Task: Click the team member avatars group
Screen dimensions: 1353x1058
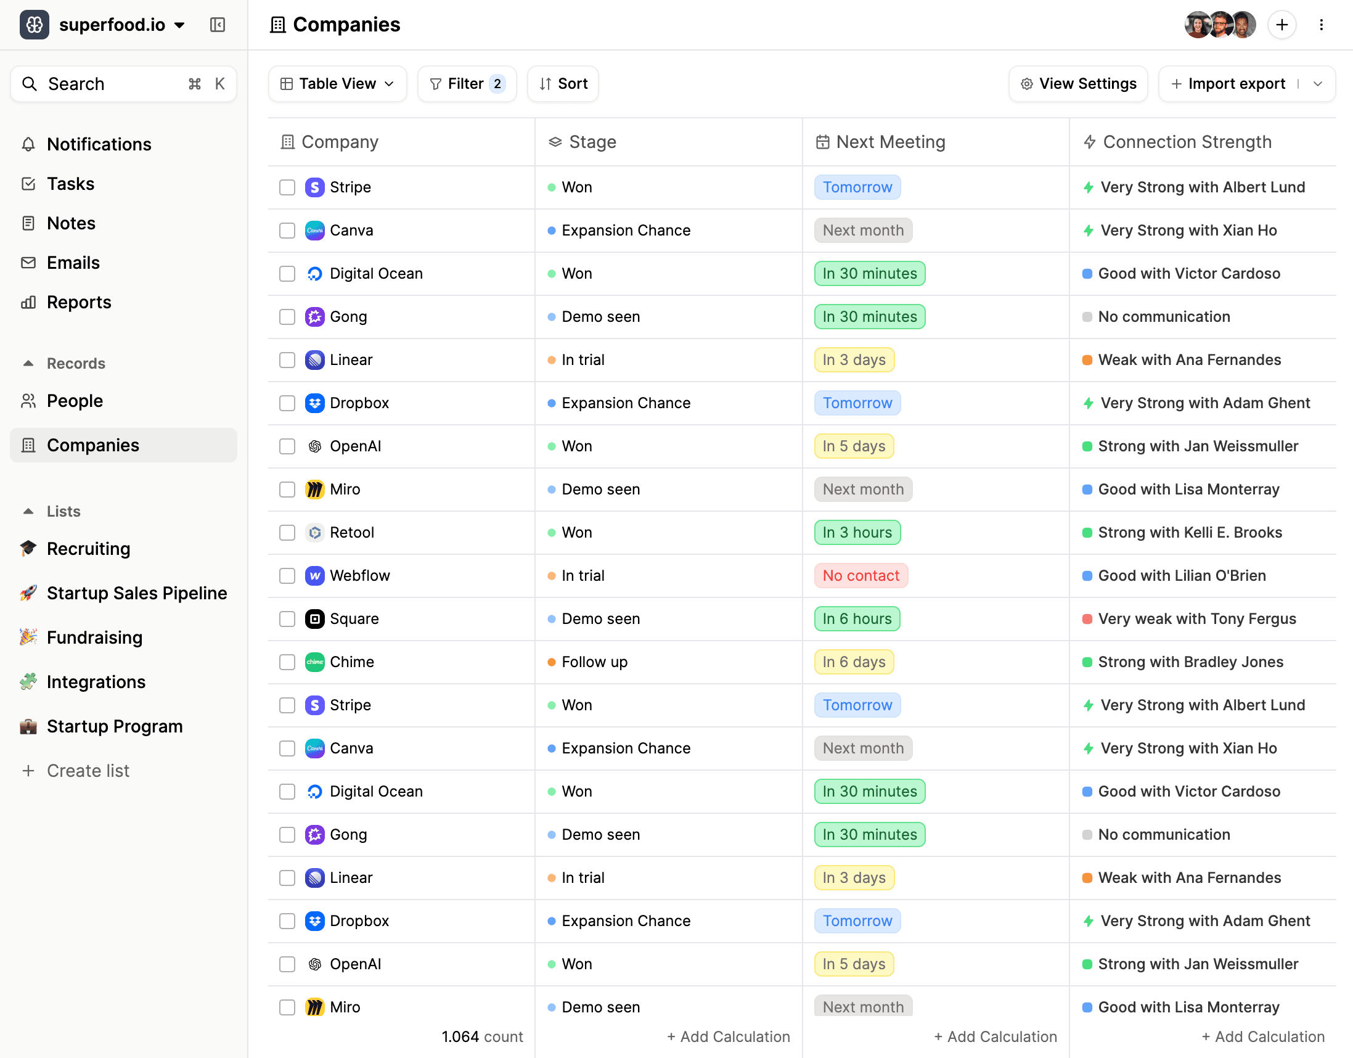Action: point(1220,25)
